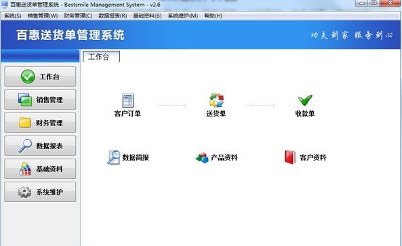
Task: Open the 系统(S) menu
Action: tap(13, 16)
